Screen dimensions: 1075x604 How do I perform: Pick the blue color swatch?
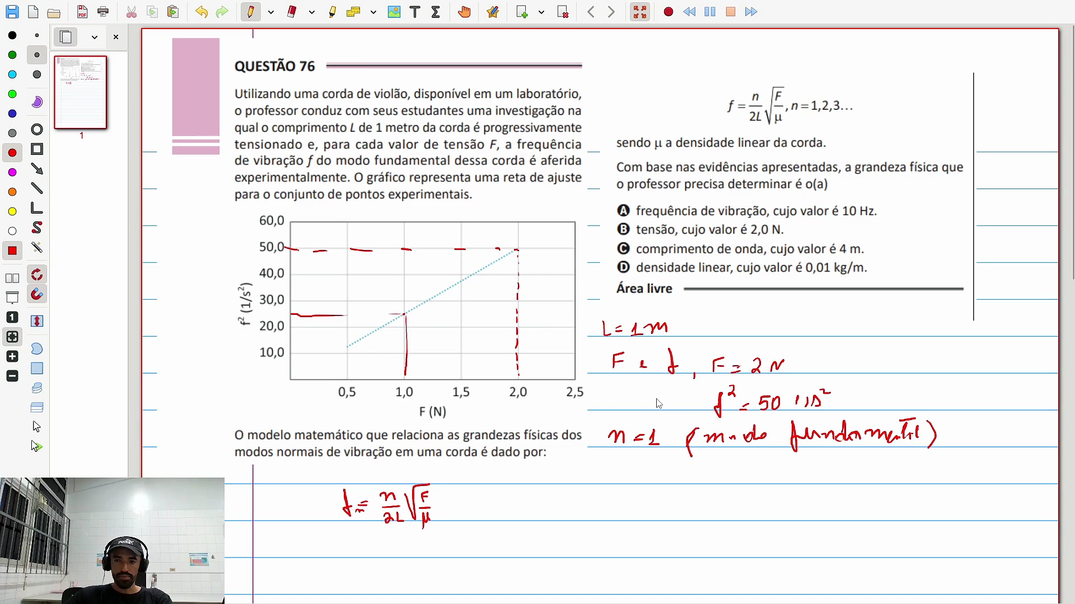tap(12, 114)
